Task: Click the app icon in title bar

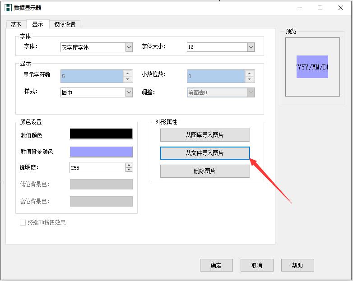Action: click(x=8, y=8)
